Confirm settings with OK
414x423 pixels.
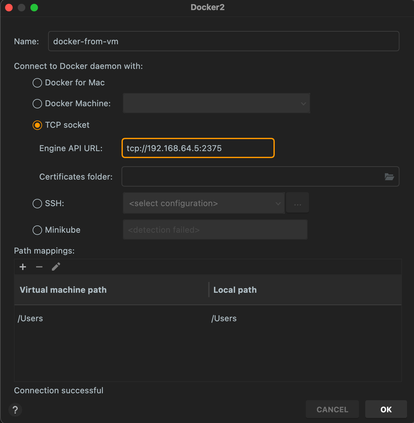[386, 409]
